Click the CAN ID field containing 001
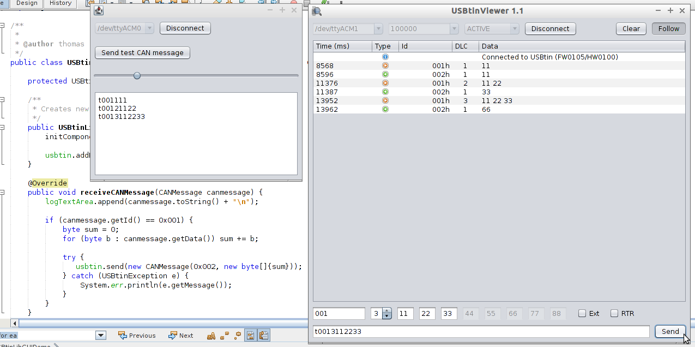The width and height of the screenshot is (695, 347). pos(339,314)
